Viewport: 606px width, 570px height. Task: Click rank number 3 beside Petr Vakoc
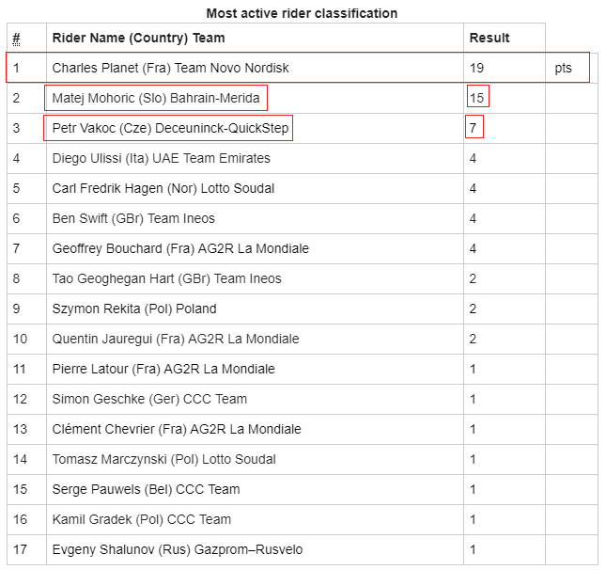coord(16,128)
